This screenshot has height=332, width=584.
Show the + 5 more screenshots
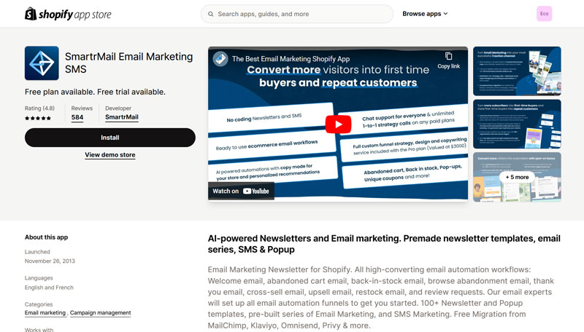point(517,177)
